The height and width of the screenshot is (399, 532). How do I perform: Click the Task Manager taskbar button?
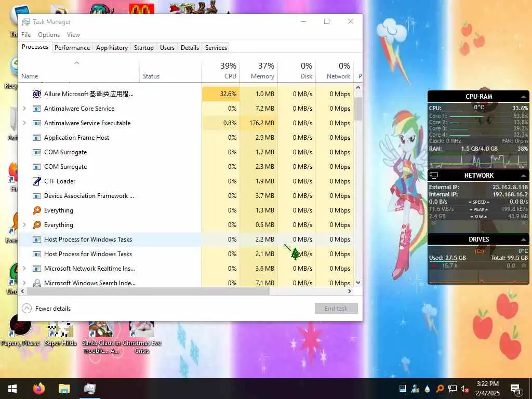(90, 389)
